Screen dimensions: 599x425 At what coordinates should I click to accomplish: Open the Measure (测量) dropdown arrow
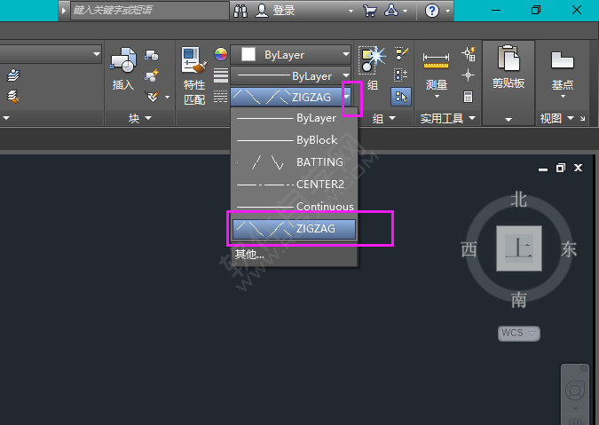pos(437,97)
